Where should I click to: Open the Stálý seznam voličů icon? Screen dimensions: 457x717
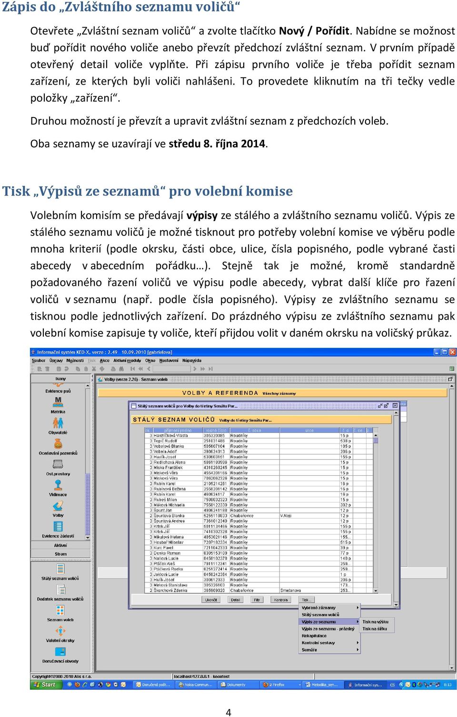(x=60, y=569)
